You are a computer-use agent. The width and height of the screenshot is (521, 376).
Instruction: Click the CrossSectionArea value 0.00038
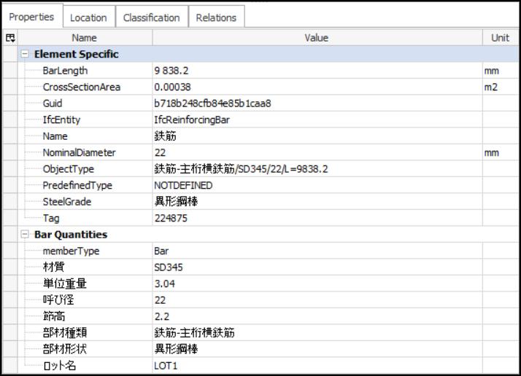[x=169, y=87]
